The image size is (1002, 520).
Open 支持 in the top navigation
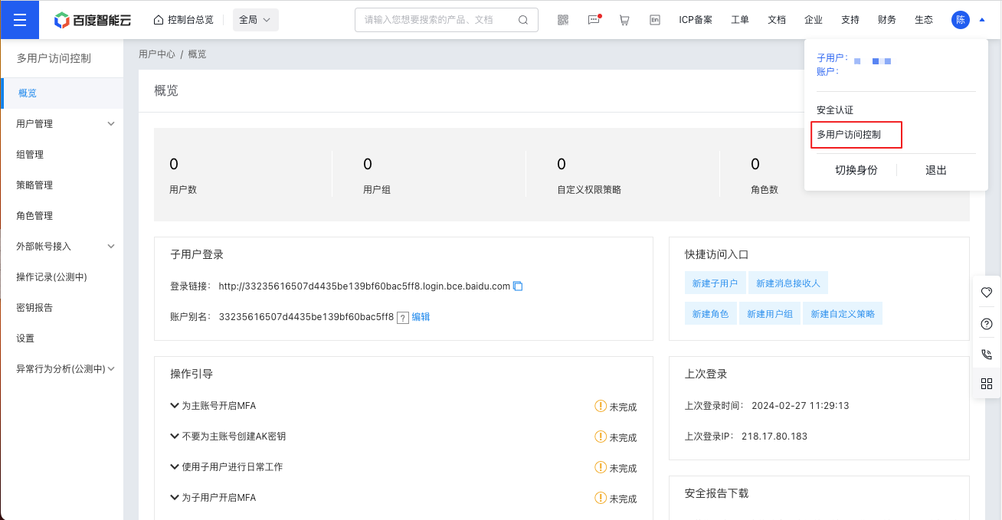[850, 20]
